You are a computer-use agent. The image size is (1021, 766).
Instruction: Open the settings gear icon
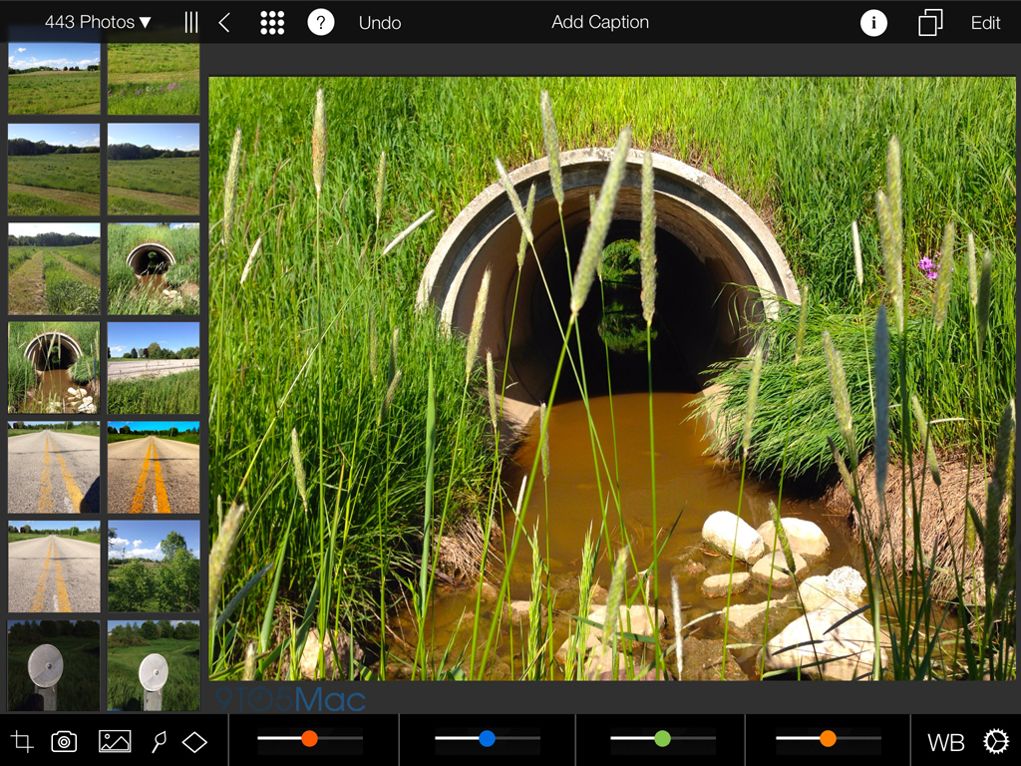pos(995,741)
